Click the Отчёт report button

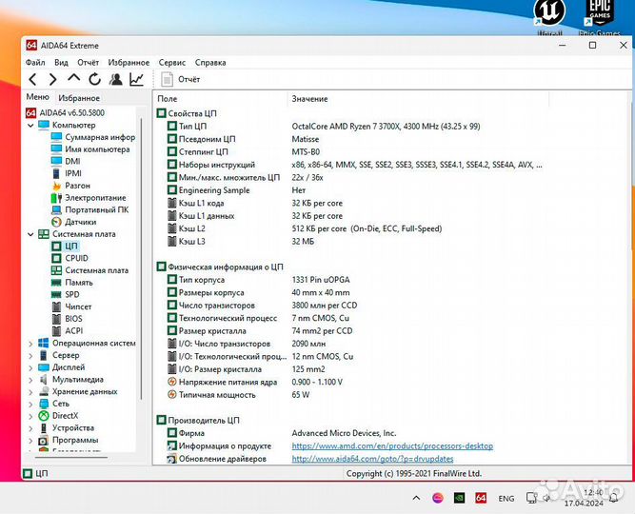[x=180, y=79]
